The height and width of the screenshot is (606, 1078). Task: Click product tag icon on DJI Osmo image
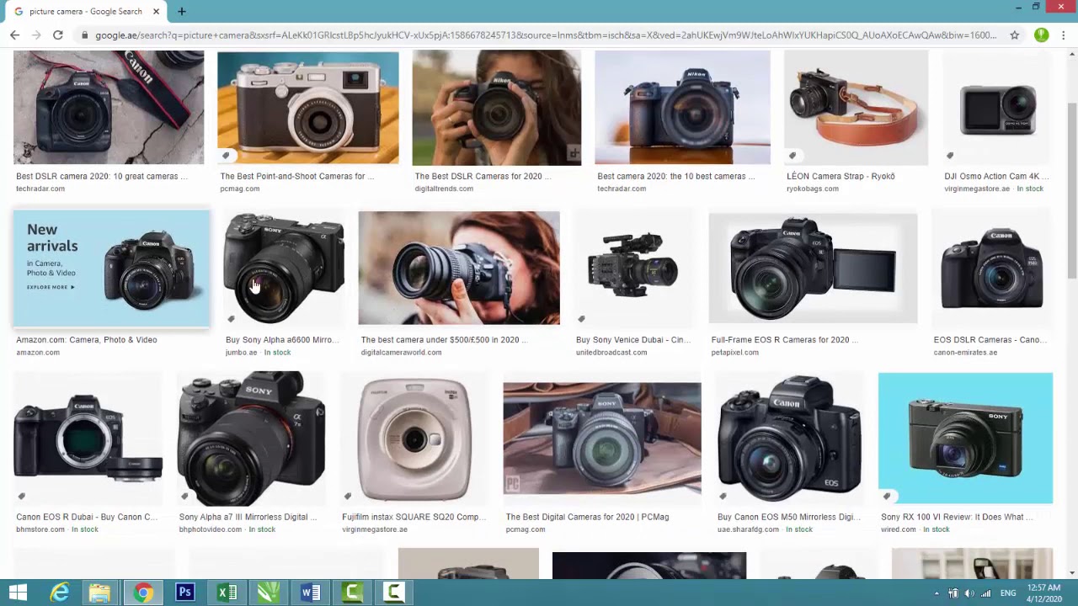(x=950, y=156)
